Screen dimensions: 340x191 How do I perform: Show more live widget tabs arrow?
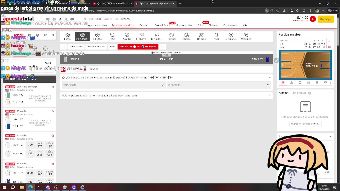coord(330,83)
